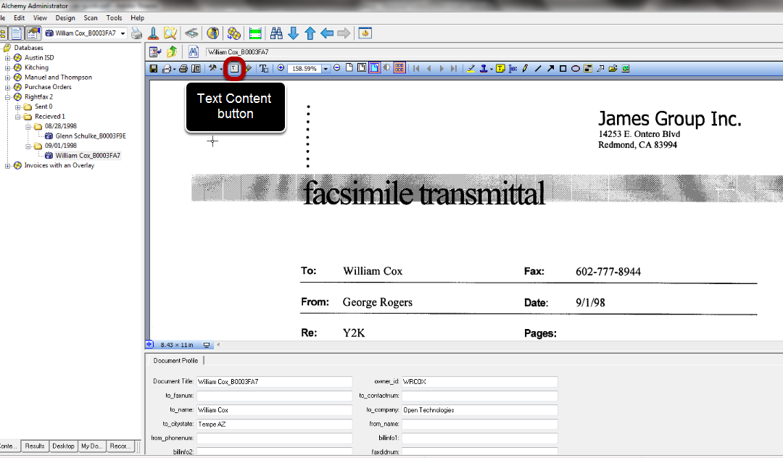Open the Scan menu

[x=91, y=18]
